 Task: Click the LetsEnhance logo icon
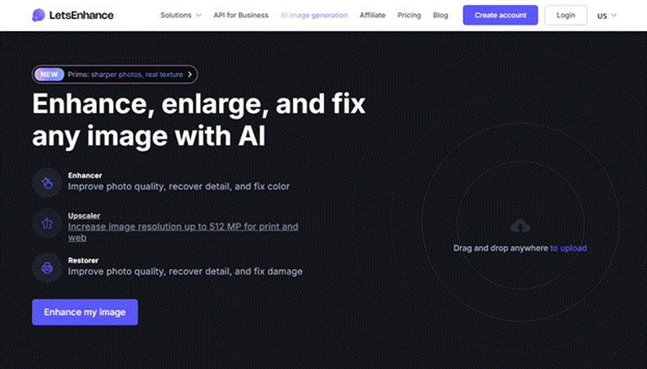(39, 16)
